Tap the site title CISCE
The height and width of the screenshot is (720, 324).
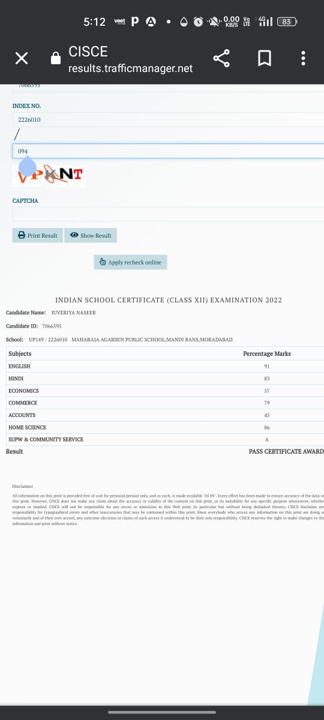click(88, 52)
